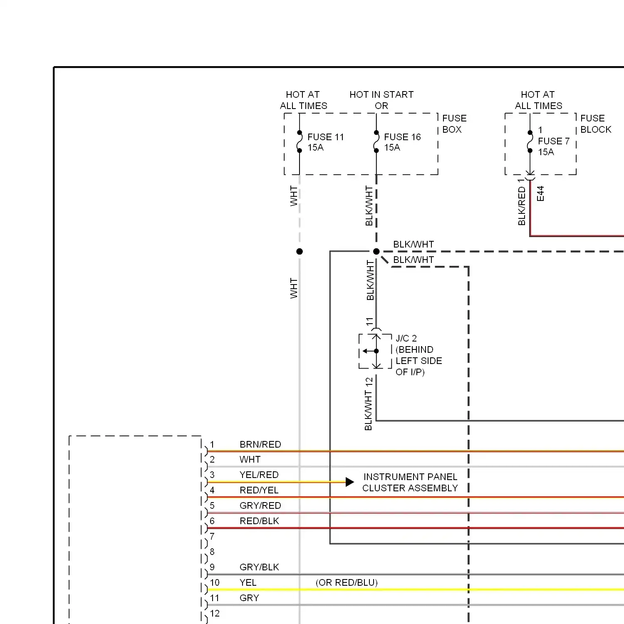Click the arrowhead ending the YEL/RED wire
624x624 pixels.
coord(350,482)
